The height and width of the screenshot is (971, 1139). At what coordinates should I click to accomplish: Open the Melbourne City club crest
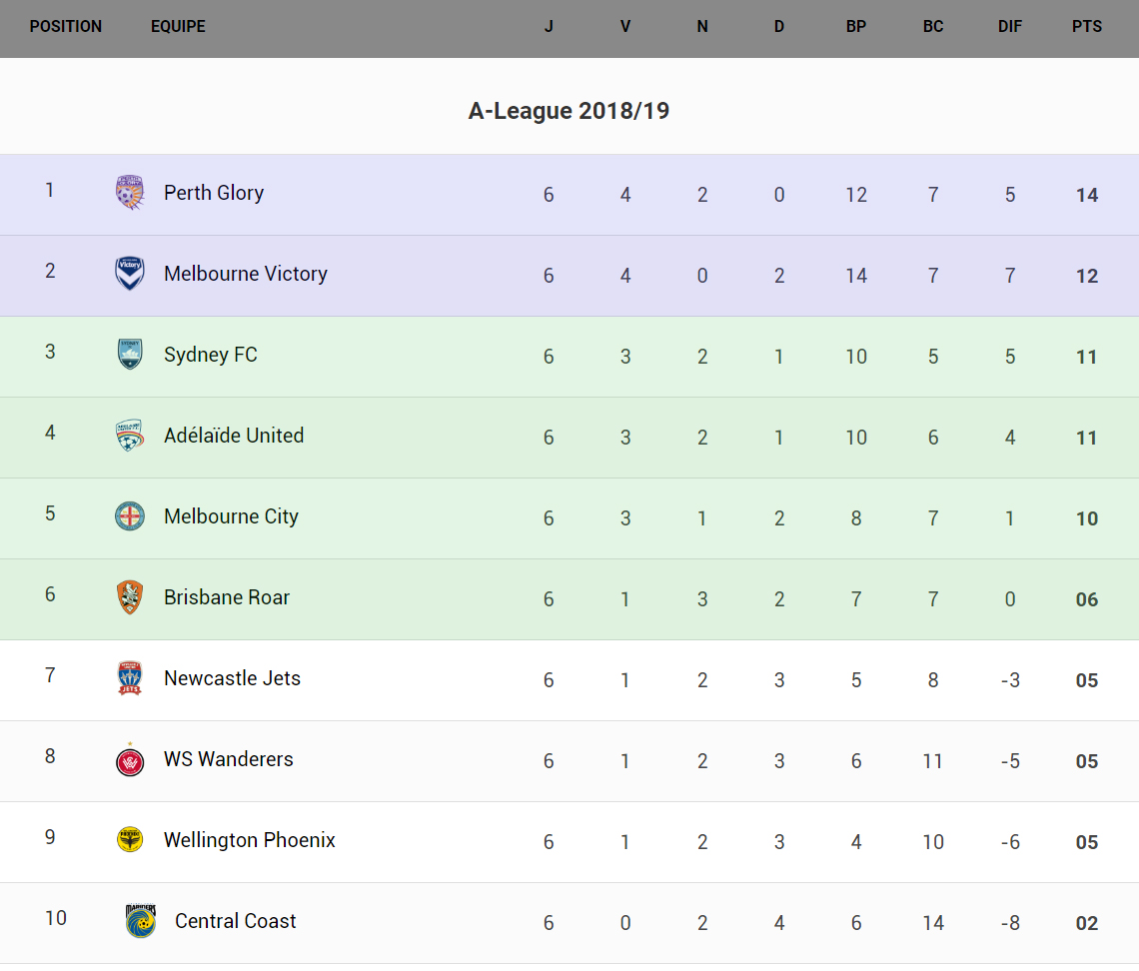[130, 516]
